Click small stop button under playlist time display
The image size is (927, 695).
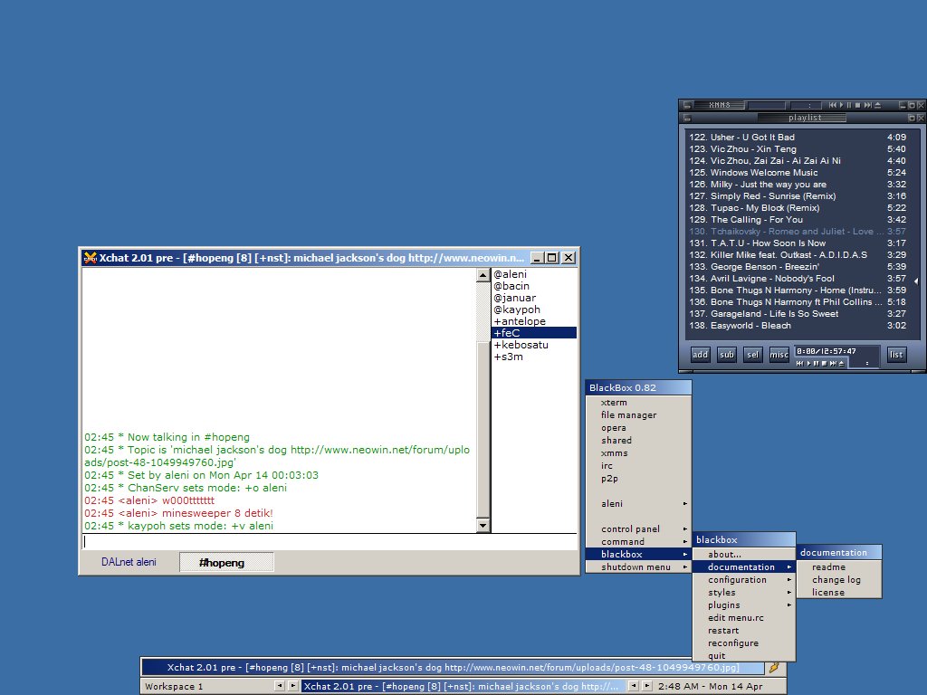point(824,364)
